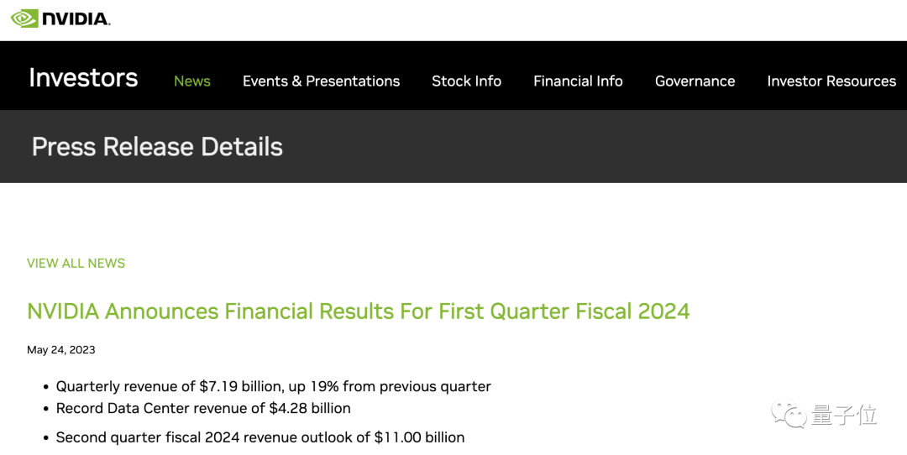
Task: Select the News menu item
Action: coord(192,81)
